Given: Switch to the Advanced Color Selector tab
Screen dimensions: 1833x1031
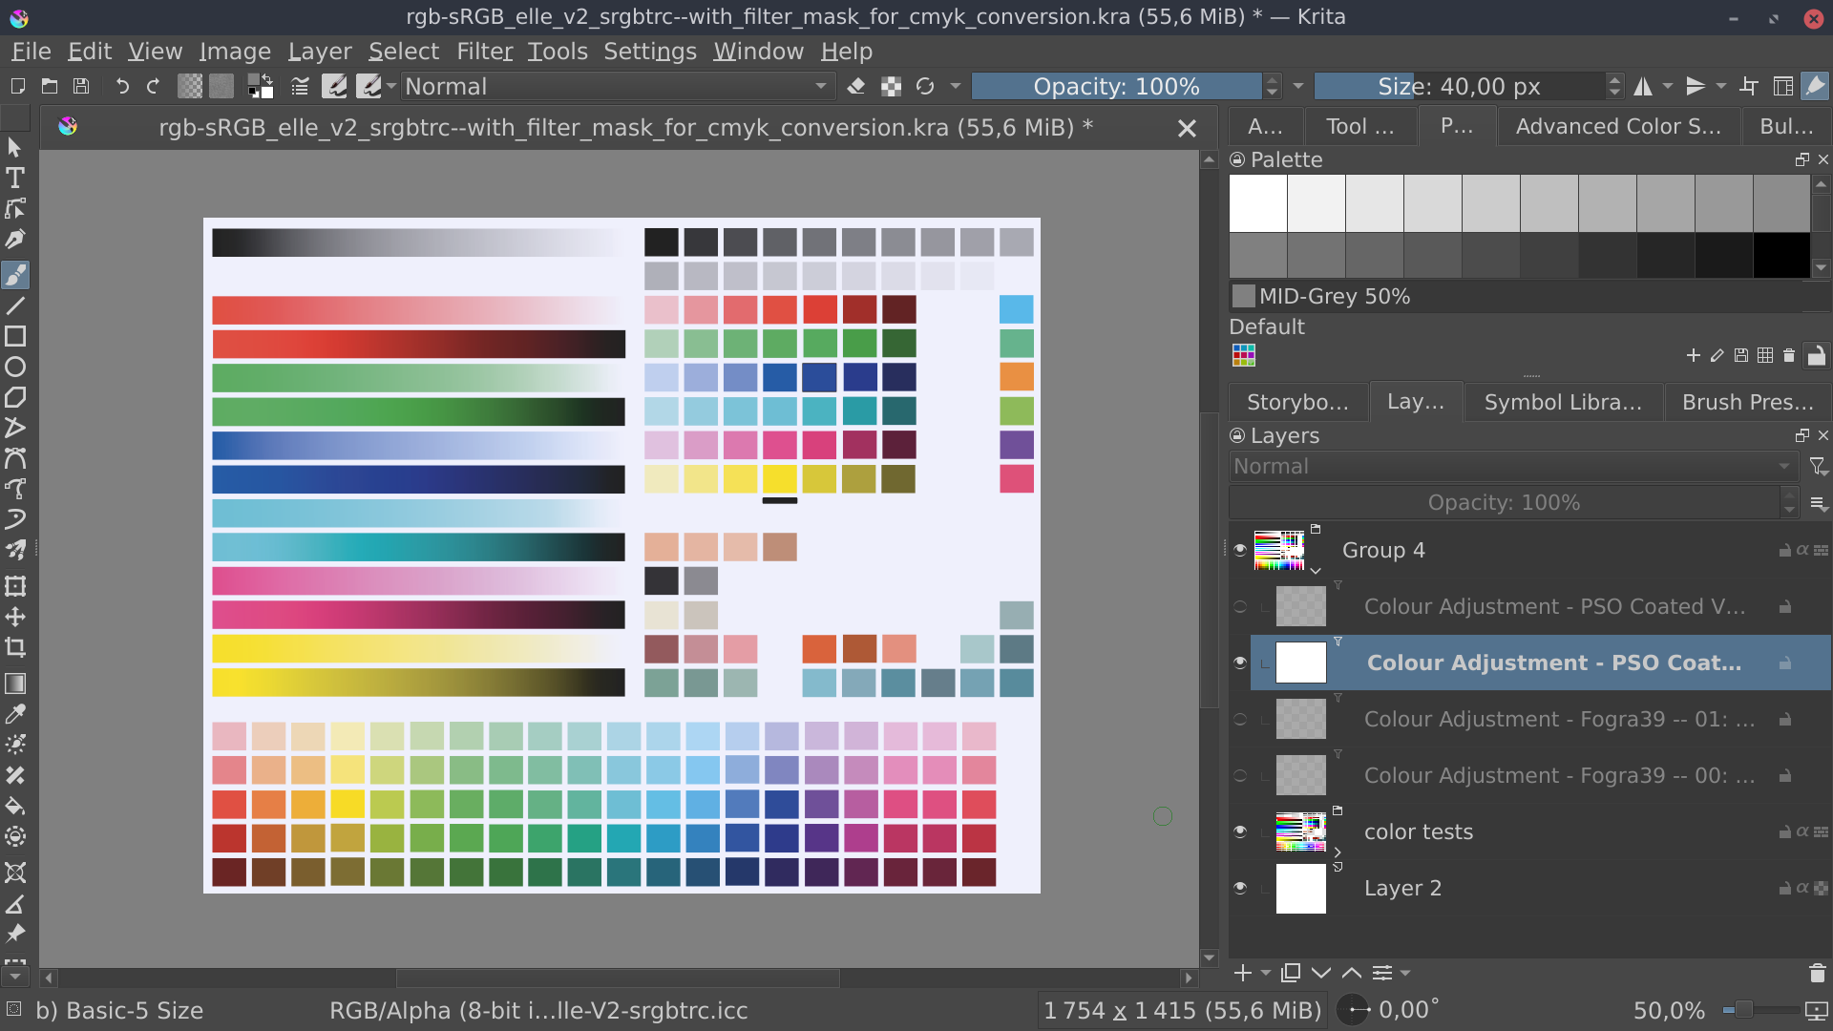Looking at the screenshot, I should tap(1618, 125).
